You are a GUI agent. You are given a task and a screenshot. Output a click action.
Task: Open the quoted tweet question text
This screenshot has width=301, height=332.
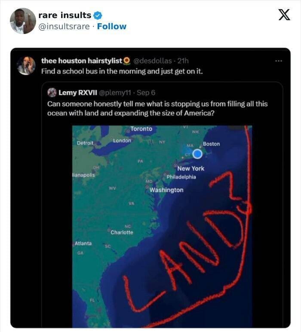(157, 108)
